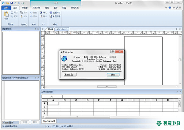184x130 pixels.
Task: Click Copy Format (复制) in the format group
Action: point(24,13)
